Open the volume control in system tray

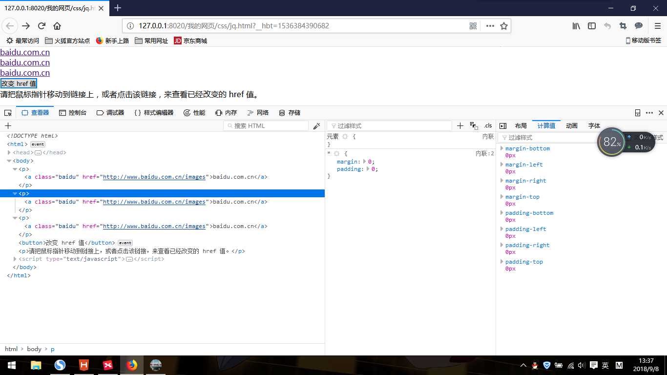pyautogui.click(x=581, y=365)
